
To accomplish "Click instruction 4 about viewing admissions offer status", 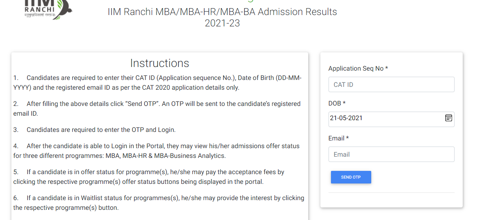I will (x=157, y=151).
